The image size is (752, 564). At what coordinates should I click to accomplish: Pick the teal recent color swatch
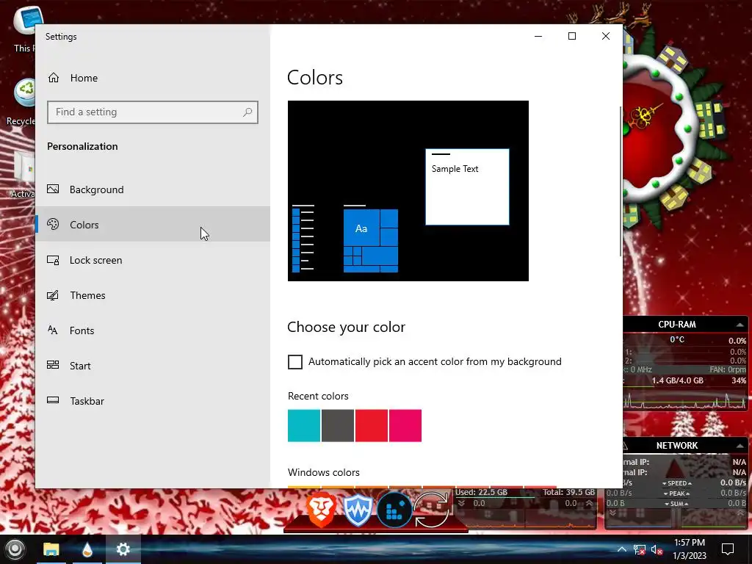pos(304,425)
